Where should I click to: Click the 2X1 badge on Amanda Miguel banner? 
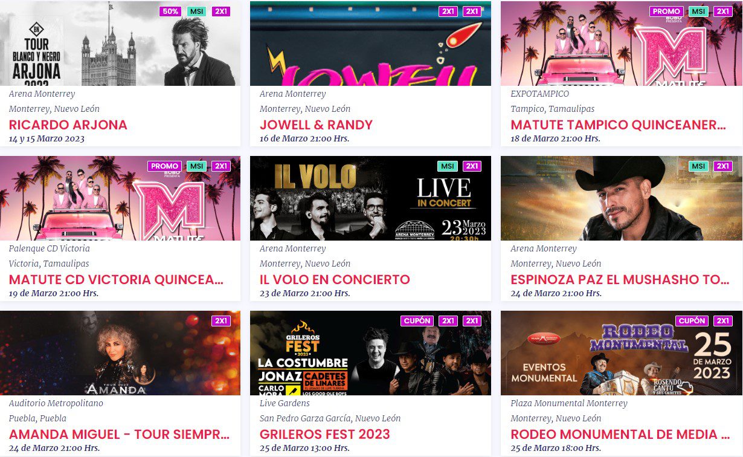[221, 321]
